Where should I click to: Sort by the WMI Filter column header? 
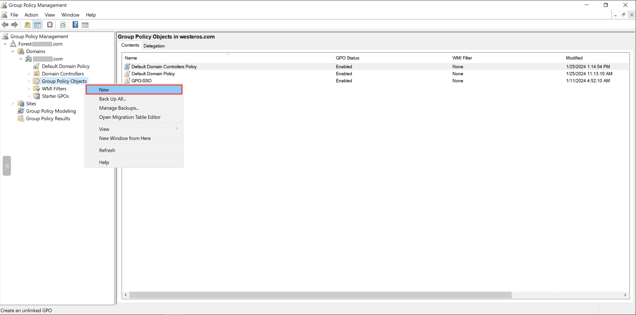pyautogui.click(x=506, y=58)
